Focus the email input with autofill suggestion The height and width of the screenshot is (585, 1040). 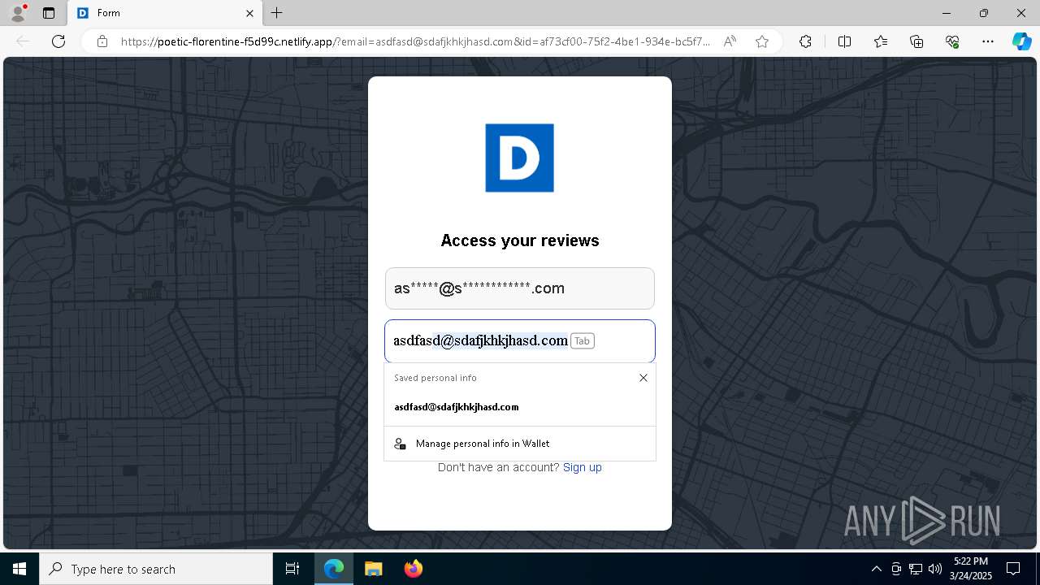coord(520,340)
